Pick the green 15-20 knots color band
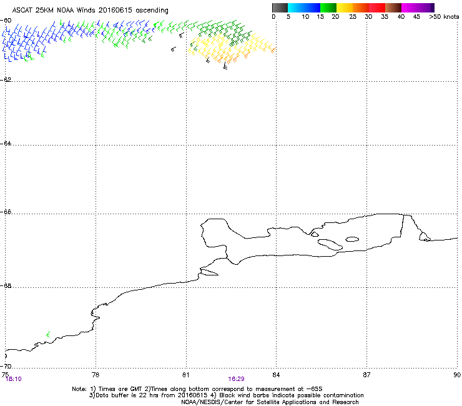Screen dimensions: 462x406 click(x=328, y=7)
